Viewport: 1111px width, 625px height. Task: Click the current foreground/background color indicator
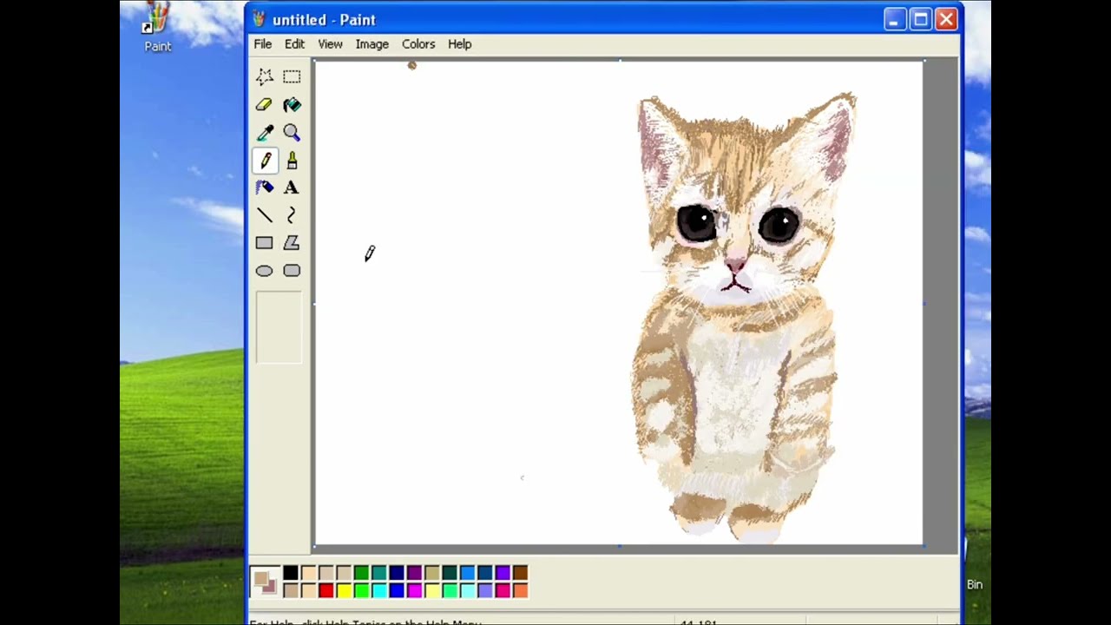tap(265, 582)
